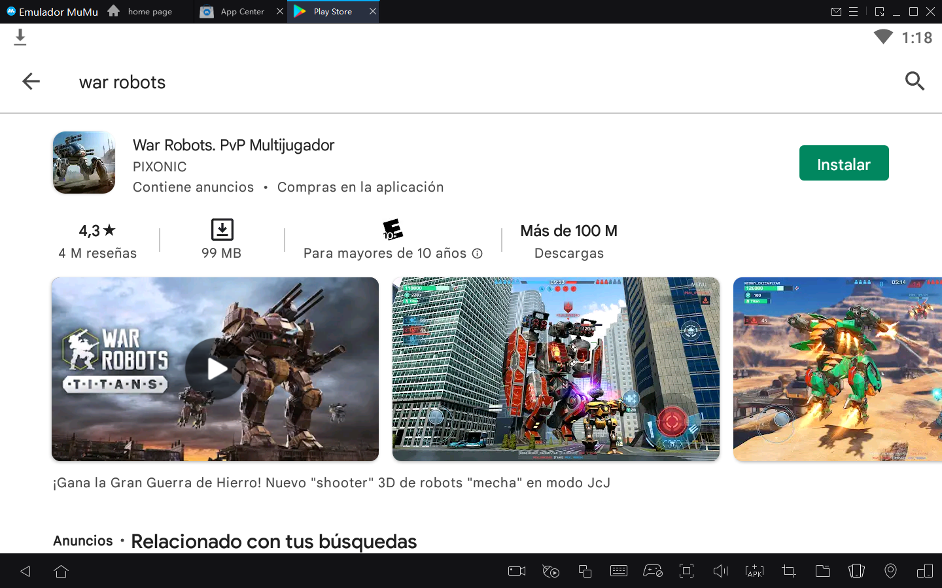Click the green Instalar button

coord(843,164)
